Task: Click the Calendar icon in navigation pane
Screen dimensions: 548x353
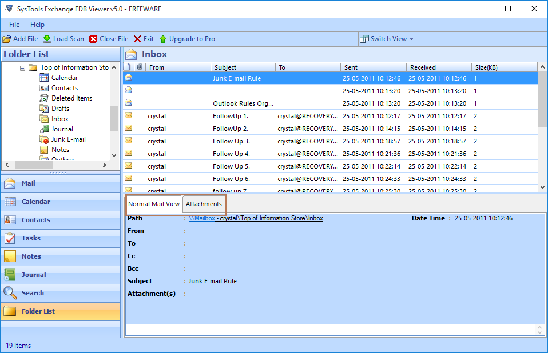Action: (x=10, y=202)
